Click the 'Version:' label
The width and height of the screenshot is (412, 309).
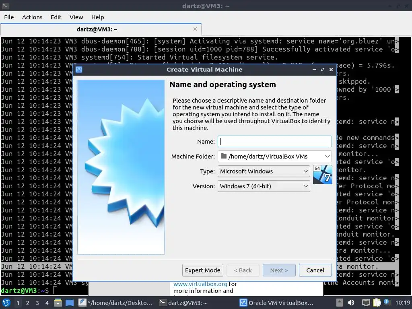pyautogui.click(x=204, y=186)
